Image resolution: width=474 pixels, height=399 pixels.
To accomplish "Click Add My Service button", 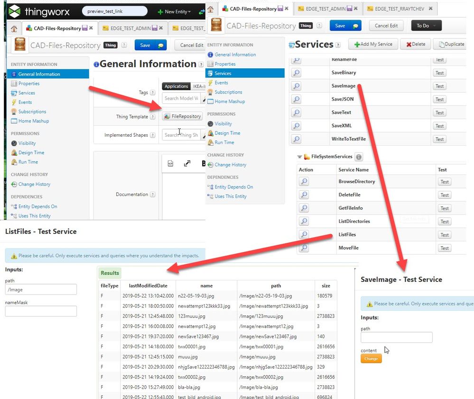I will (x=373, y=44).
